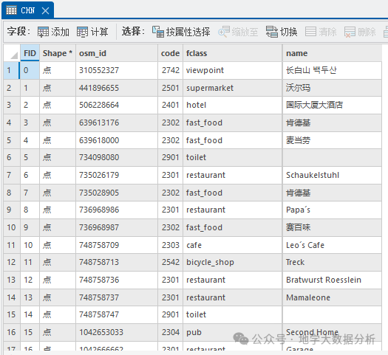Image resolution: width=388 pixels, height=355 pixels.
Task: Click code cell 2304
Action: (170, 332)
